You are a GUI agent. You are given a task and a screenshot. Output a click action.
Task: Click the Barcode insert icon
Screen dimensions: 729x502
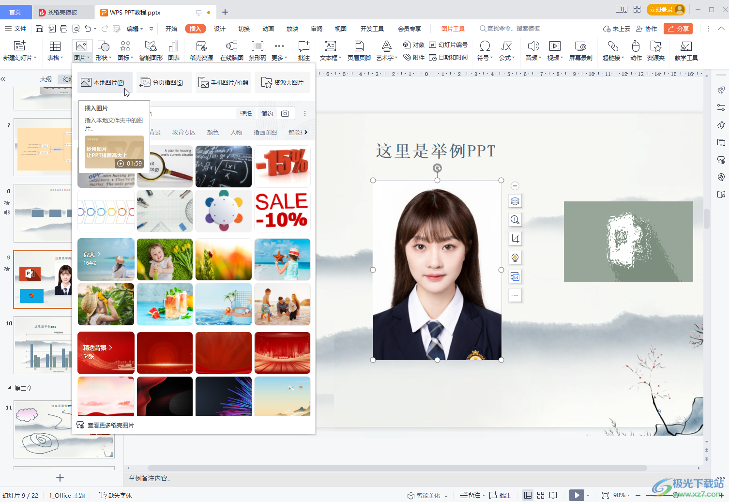(258, 46)
